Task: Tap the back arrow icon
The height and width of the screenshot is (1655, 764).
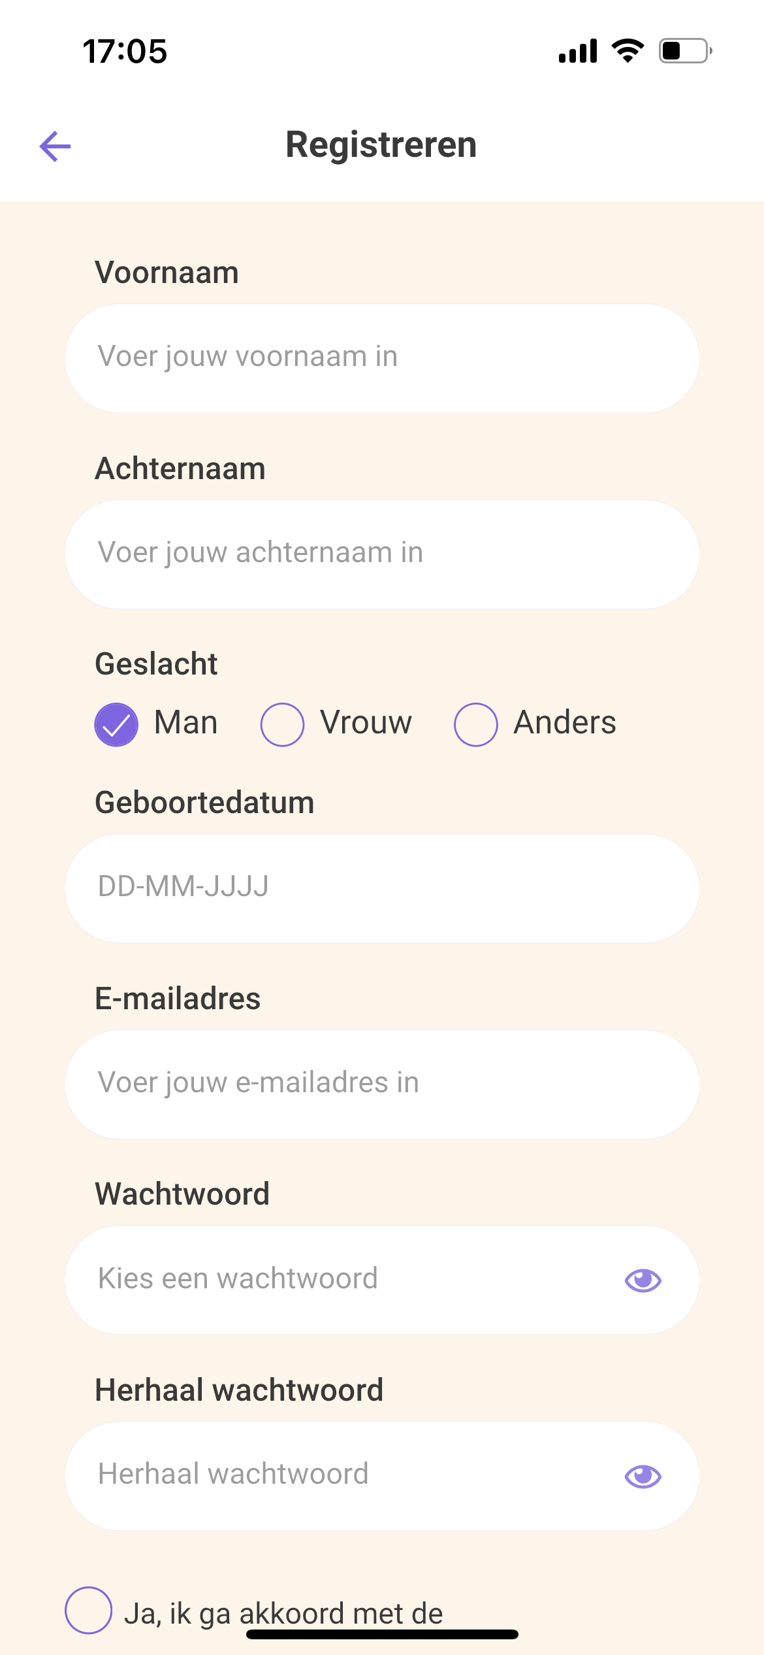Action: coord(56,146)
